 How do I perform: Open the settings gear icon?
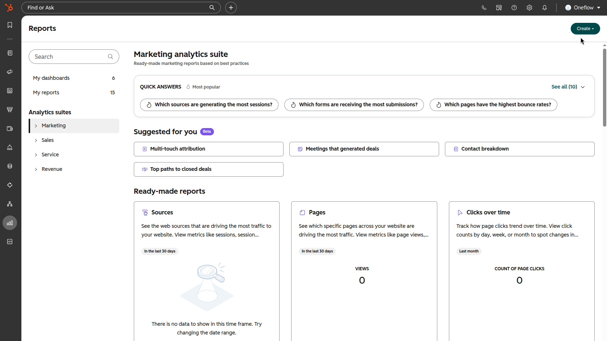click(x=529, y=8)
